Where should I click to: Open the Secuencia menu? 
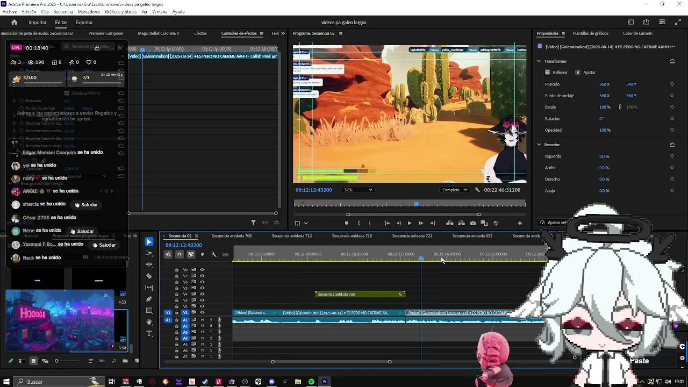[63, 12]
